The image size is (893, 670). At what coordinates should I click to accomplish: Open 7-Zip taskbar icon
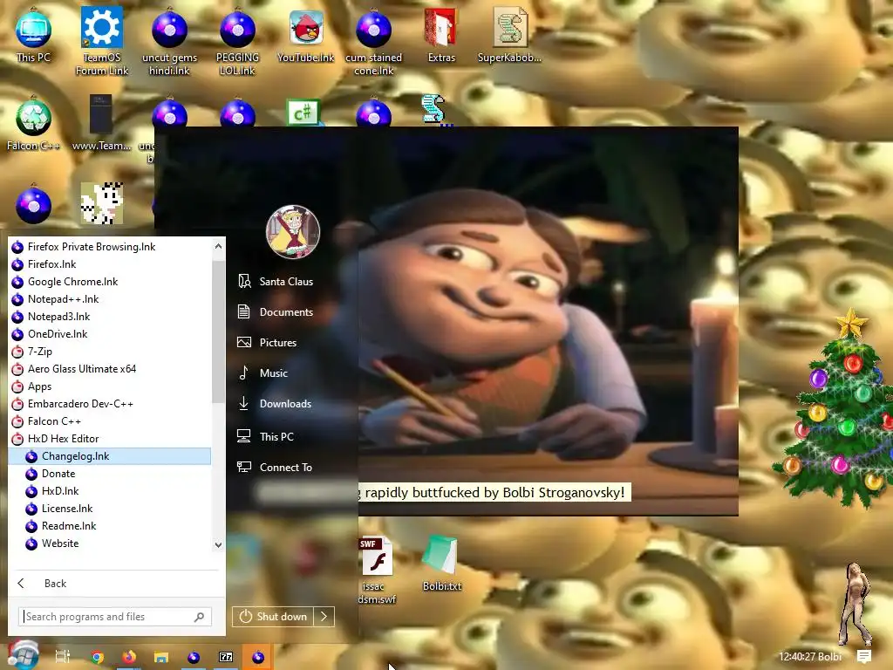coord(226,657)
